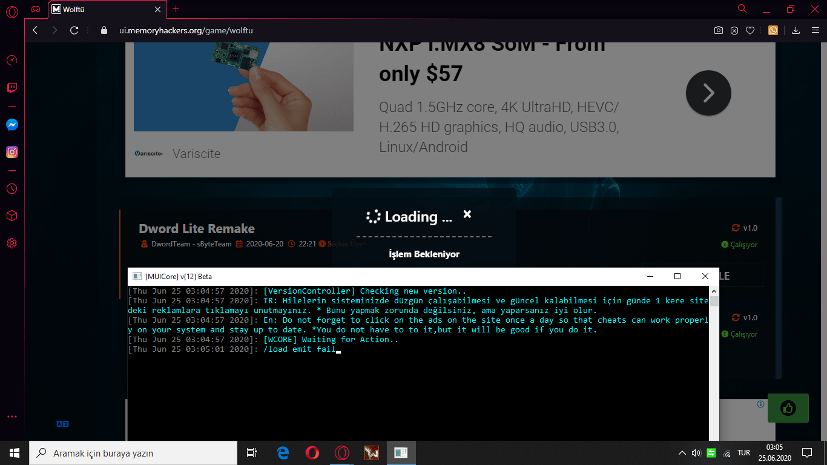Image resolution: width=827 pixels, height=465 pixels.
Task: Take a snapshot with the camera icon
Action: tap(719, 30)
